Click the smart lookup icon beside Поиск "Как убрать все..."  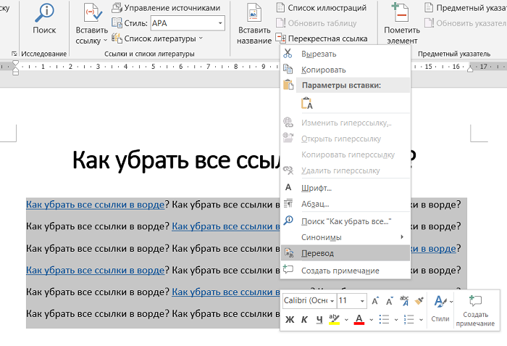click(x=288, y=221)
